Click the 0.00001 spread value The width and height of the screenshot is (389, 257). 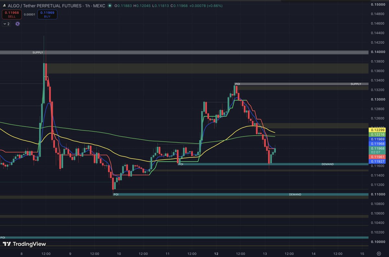coord(29,14)
